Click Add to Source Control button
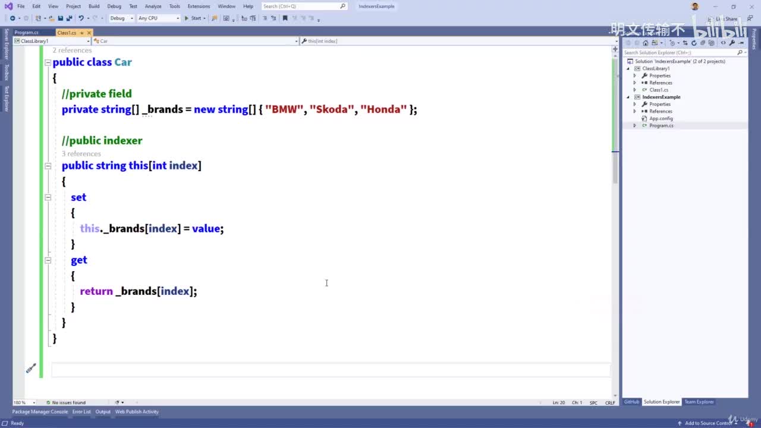 (x=707, y=423)
